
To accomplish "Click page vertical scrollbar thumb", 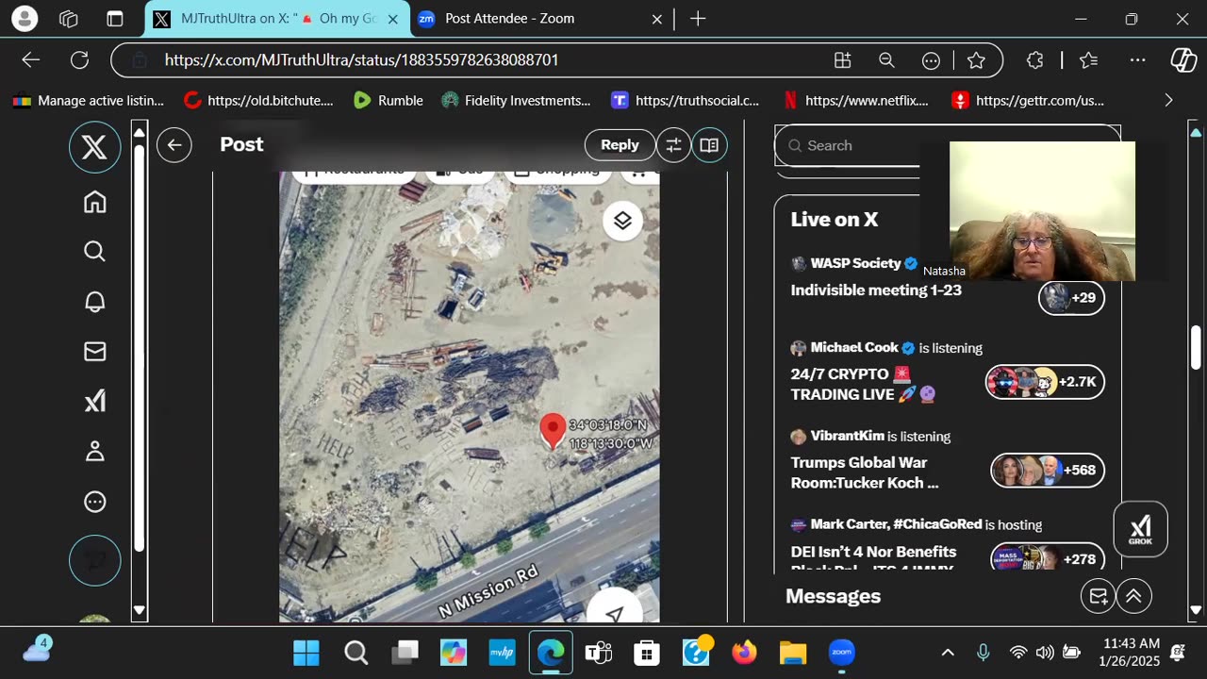I will 1196,347.
